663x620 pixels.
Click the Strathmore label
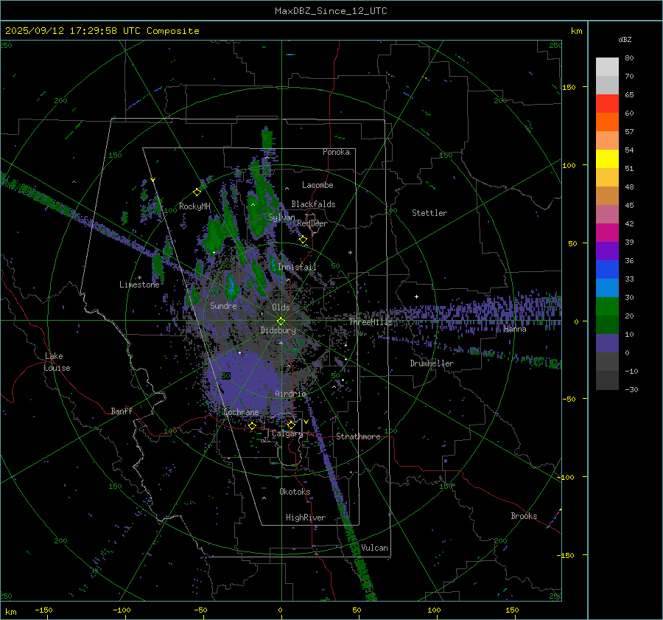[358, 436]
